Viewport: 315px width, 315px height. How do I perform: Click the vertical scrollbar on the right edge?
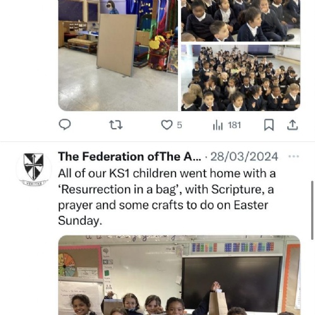tap(312, 210)
